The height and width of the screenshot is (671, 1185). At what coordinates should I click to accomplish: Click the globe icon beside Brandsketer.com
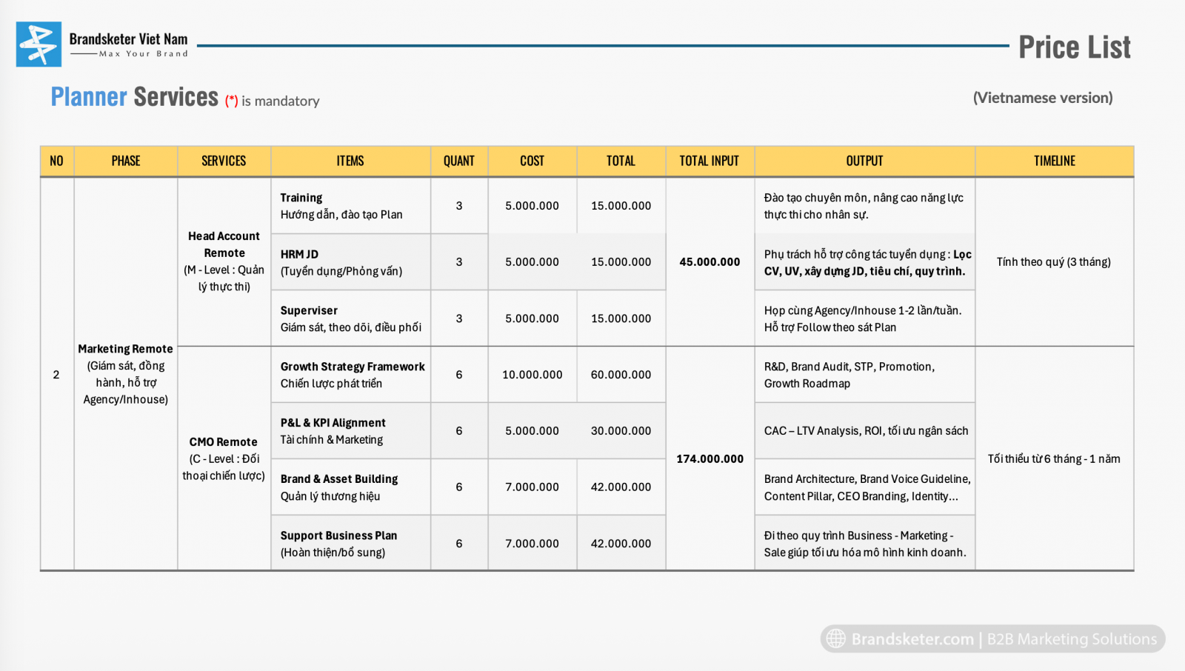click(836, 638)
